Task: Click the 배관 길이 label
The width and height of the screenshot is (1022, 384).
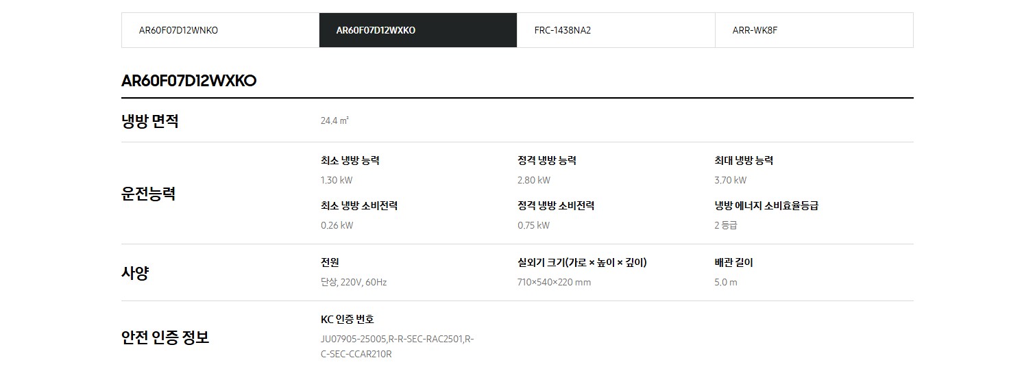Action: pos(733,263)
